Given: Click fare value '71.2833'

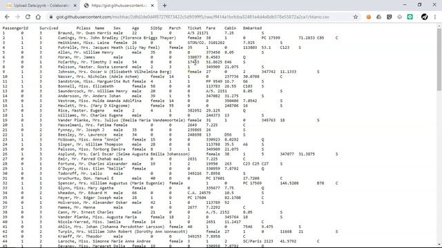Looking at the screenshot, I should 307,38.
